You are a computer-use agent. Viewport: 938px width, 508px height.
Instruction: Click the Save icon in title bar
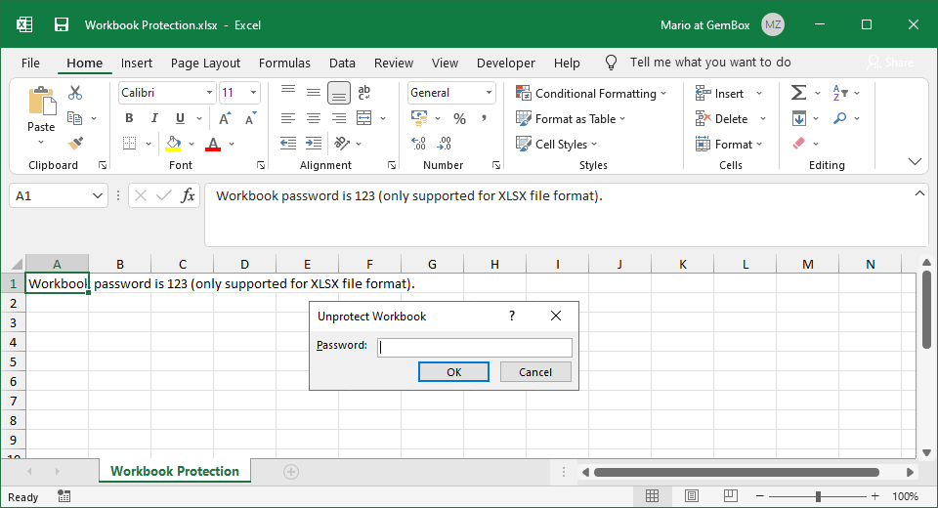click(x=61, y=24)
